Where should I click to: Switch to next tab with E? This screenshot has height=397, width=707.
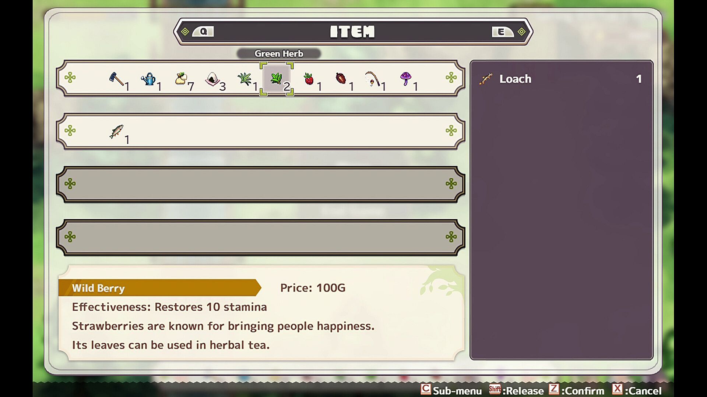pos(502,32)
